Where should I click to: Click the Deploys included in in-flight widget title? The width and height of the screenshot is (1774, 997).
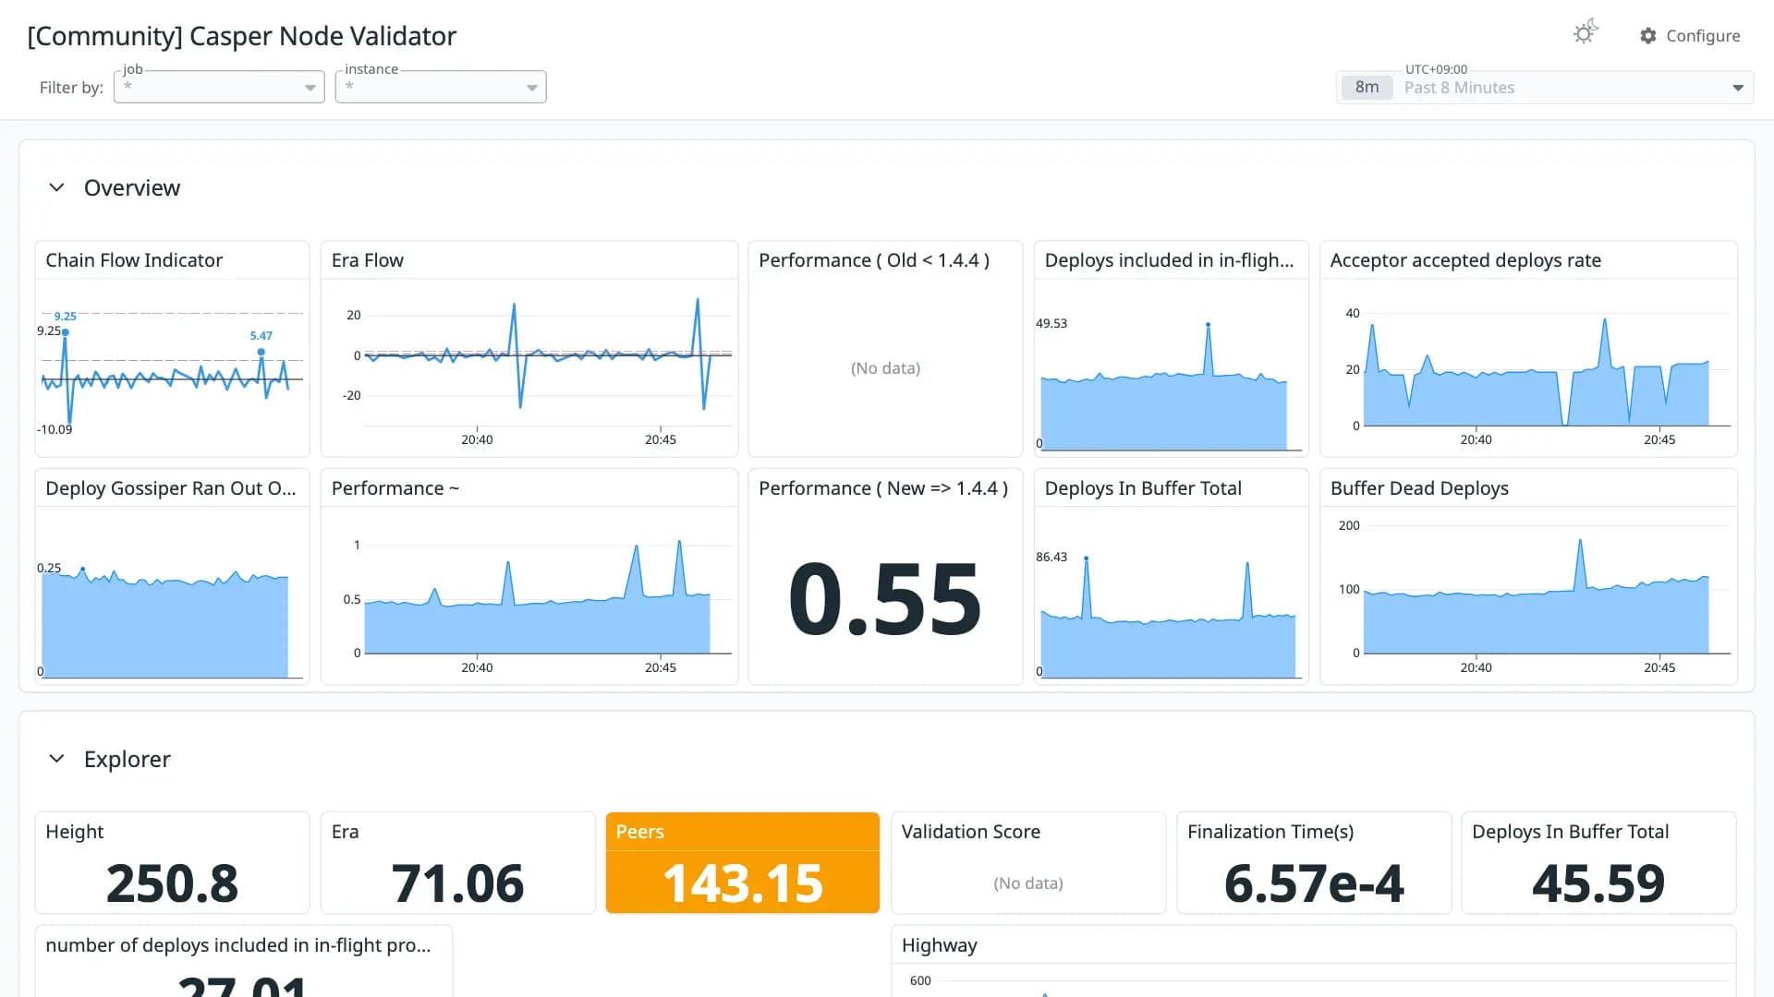(x=1169, y=260)
